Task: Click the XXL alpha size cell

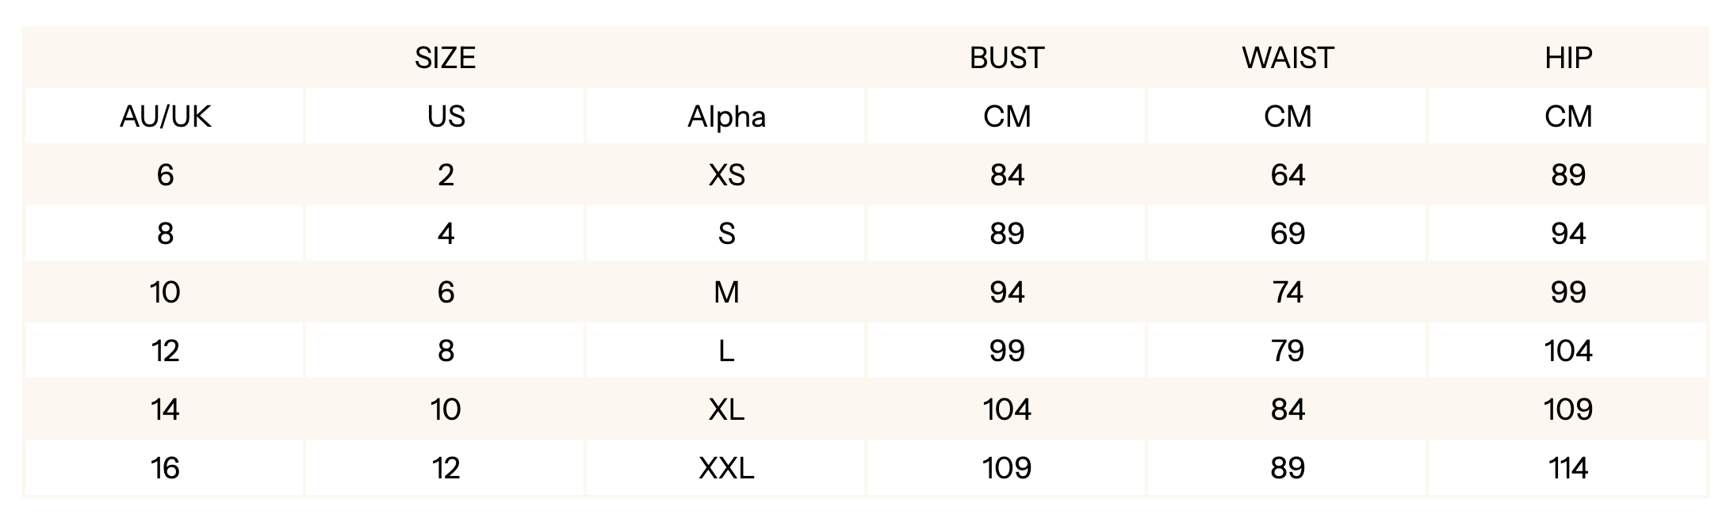Action: (x=726, y=468)
